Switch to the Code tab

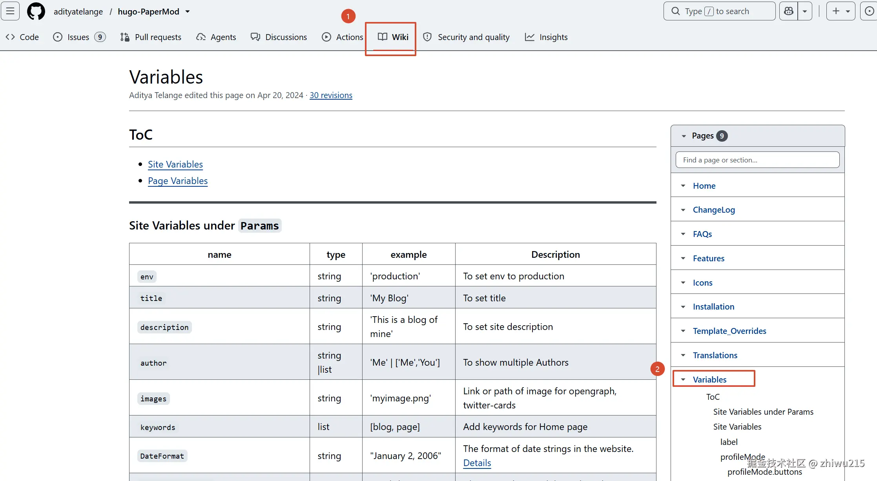click(22, 37)
